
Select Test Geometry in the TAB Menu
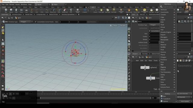pos(168,72)
